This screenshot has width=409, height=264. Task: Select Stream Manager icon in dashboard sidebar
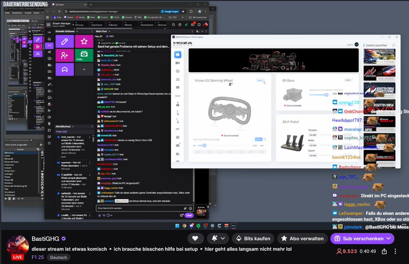(x=49, y=45)
